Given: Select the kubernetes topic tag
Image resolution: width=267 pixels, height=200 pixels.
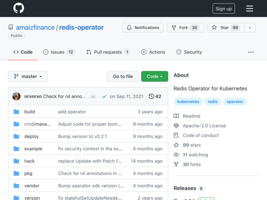Looking at the screenshot, I should coord(188,102).
